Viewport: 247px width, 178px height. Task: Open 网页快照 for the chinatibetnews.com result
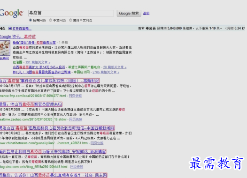97,143
